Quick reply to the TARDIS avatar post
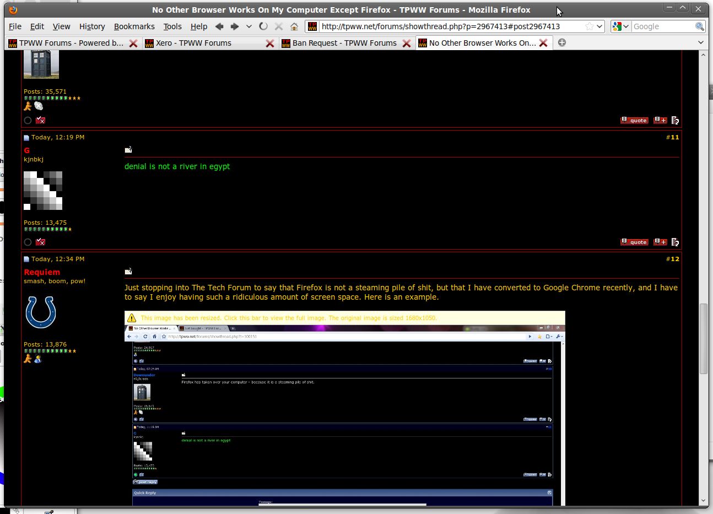713x514 pixels. click(x=675, y=120)
